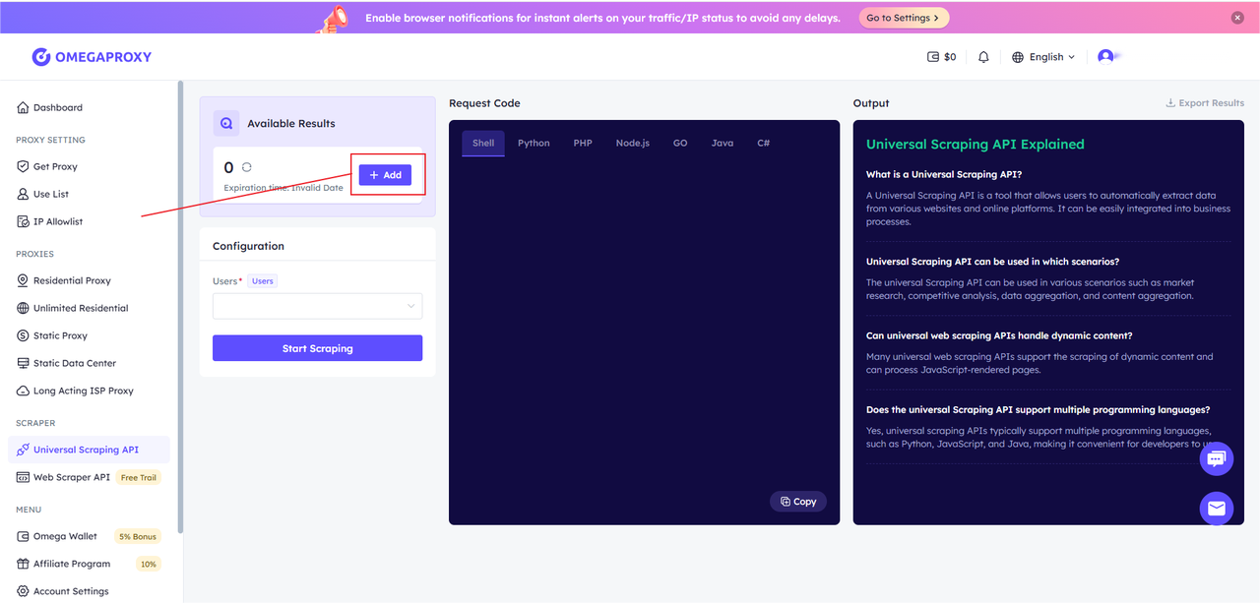1260x603 pixels.
Task: Expand the Users dropdown field
Action: tap(317, 306)
